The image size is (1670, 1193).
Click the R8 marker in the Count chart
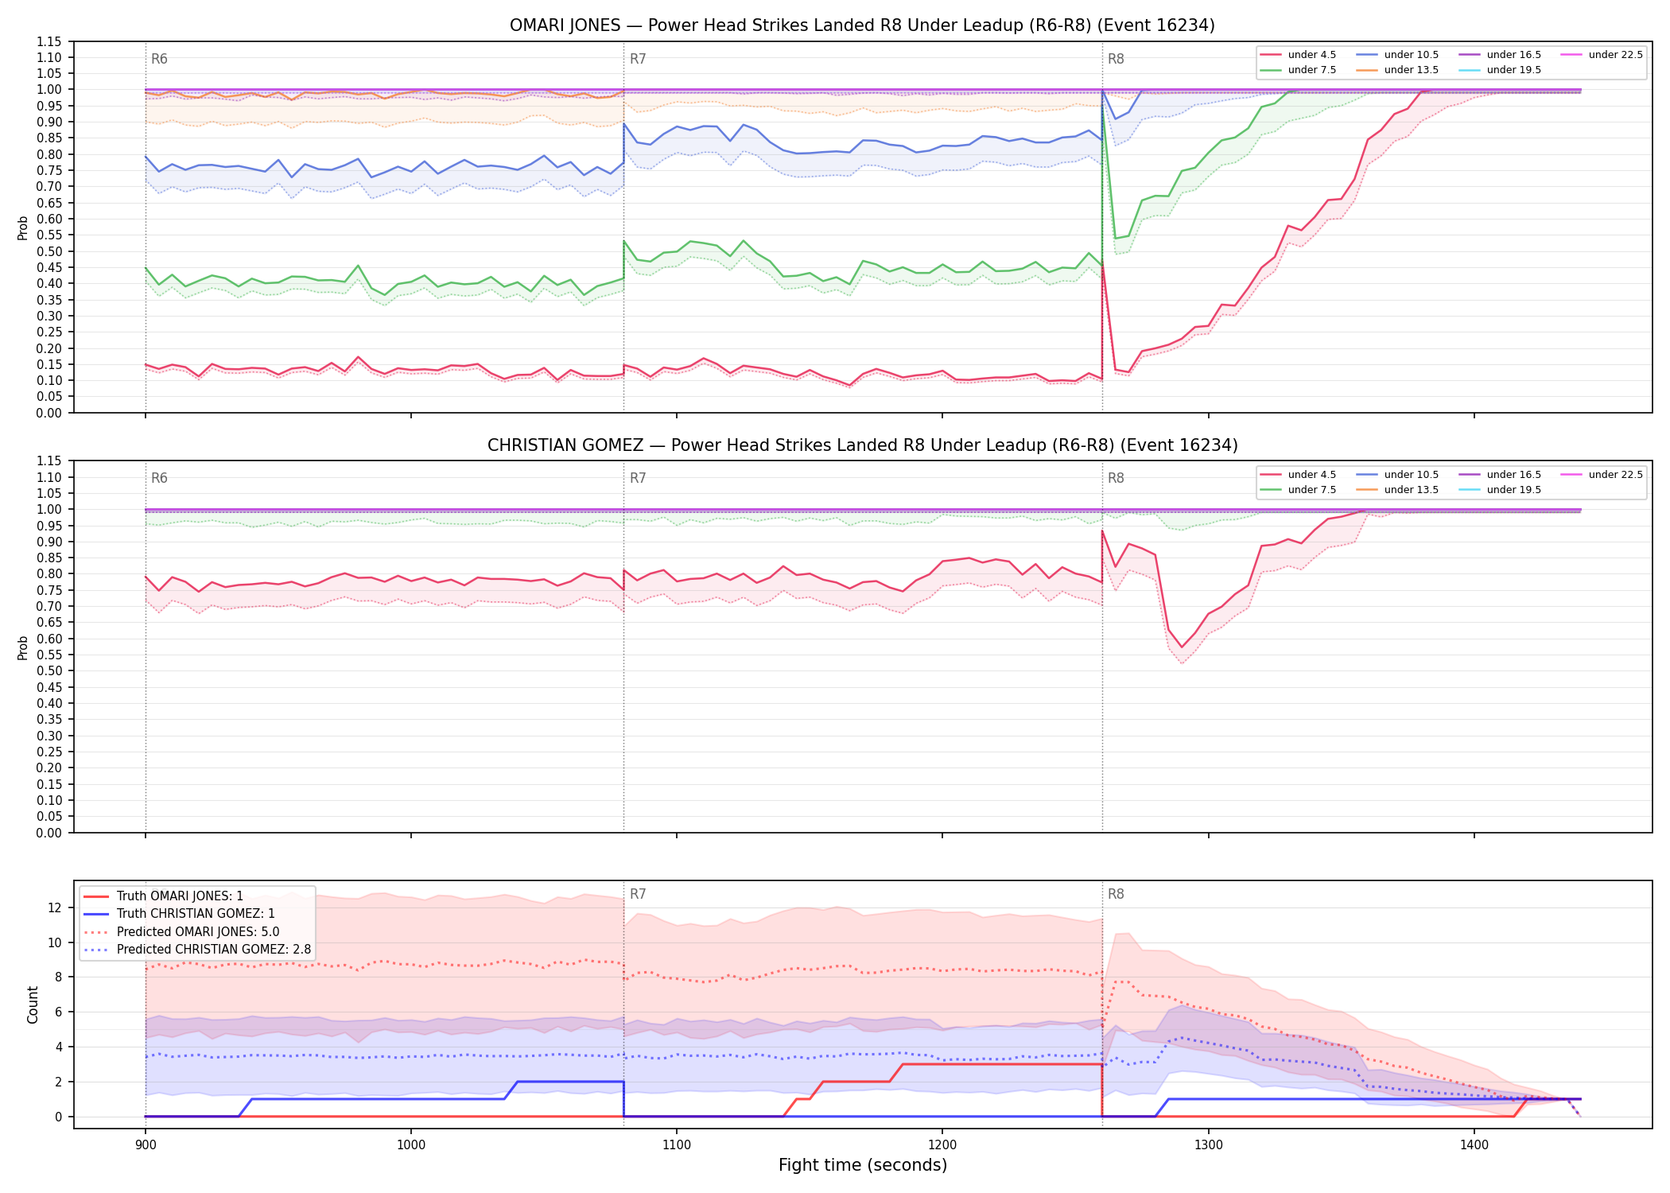click(x=1116, y=894)
